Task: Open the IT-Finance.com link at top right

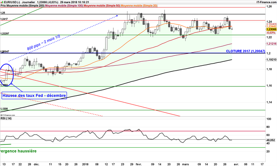Action: point(266,2)
